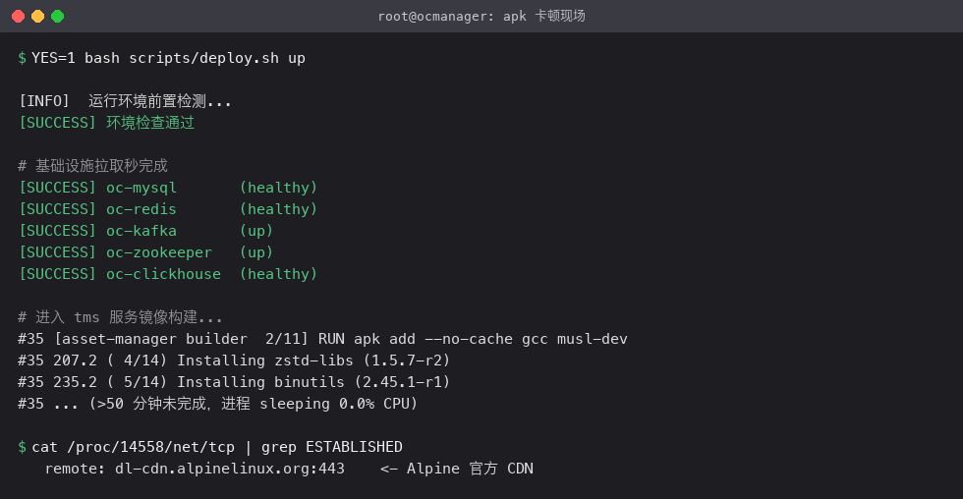This screenshot has width=963, height=499.
Task: Select the oc-redis healthy status line
Action: (x=168, y=209)
